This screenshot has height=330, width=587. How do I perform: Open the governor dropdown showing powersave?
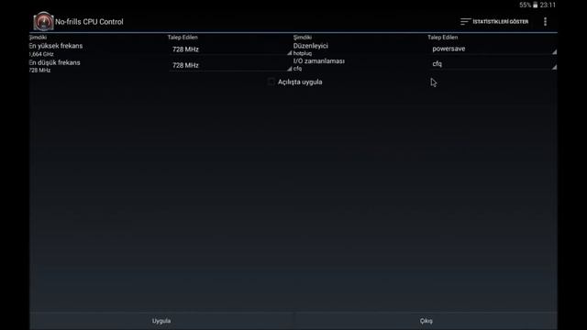pos(493,49)
